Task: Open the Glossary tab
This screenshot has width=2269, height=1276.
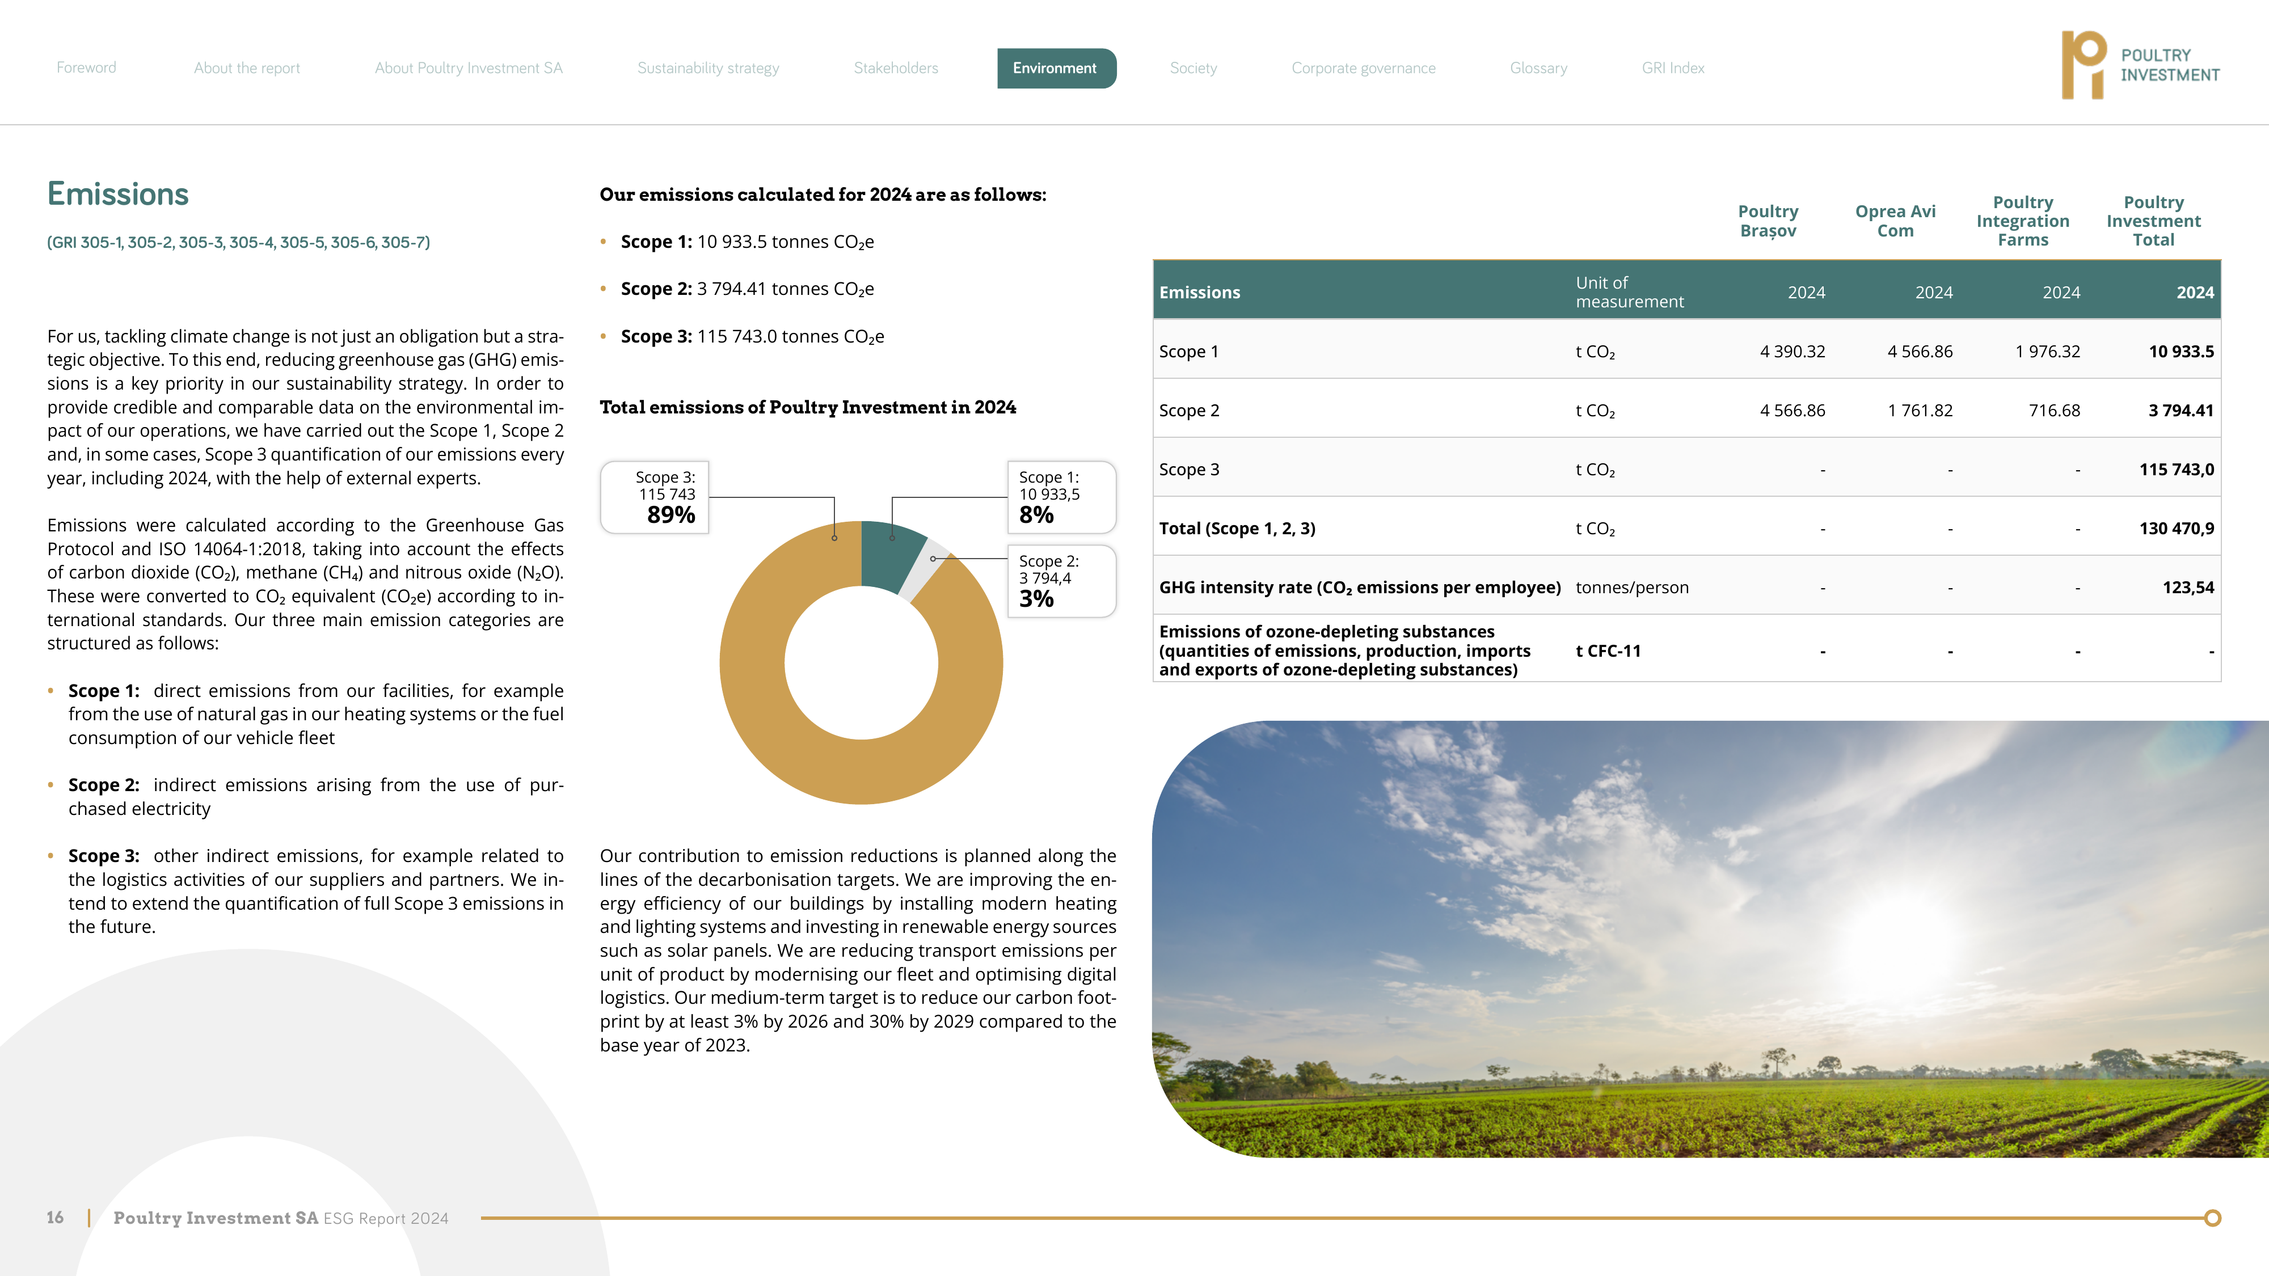Action: click(1538, 68)
